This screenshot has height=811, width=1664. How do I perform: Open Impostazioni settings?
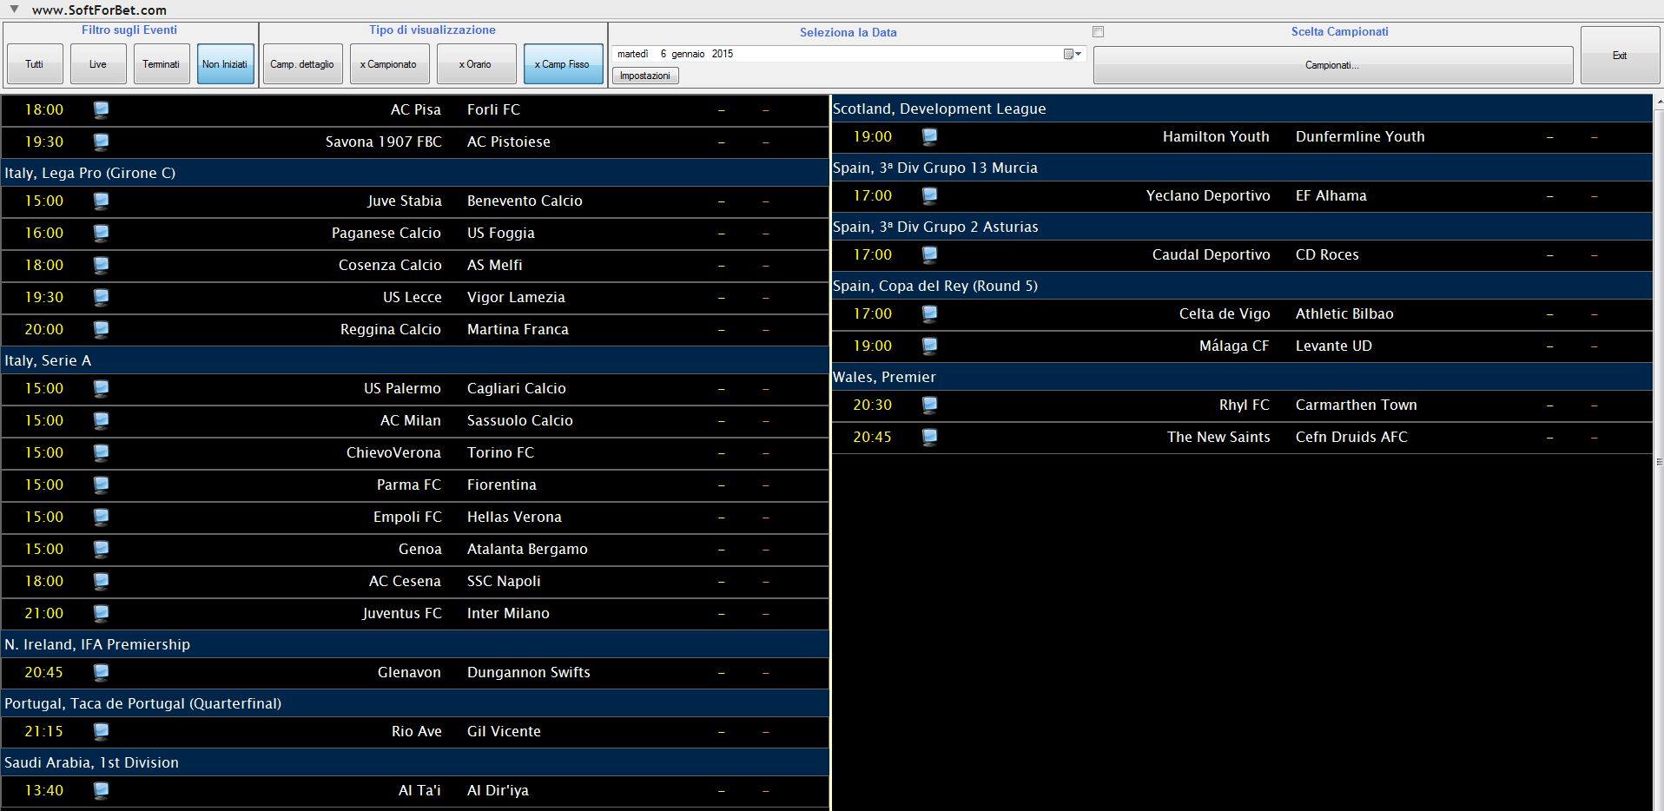pos(645,76)
